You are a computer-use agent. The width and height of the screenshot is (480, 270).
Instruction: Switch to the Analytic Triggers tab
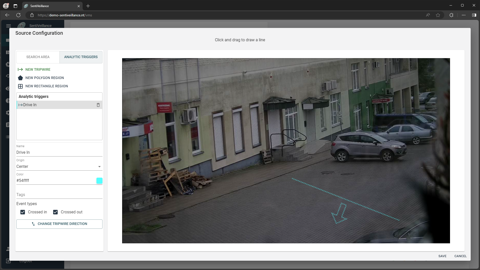[81, 57]
